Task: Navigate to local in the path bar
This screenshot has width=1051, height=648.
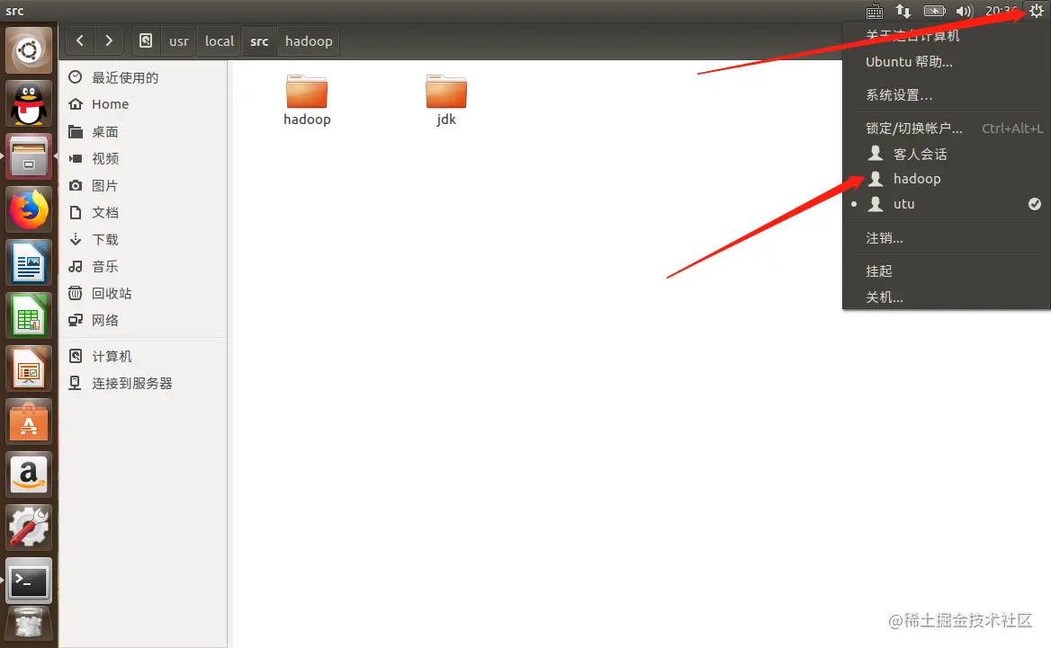Action: (x=220, y=40)
